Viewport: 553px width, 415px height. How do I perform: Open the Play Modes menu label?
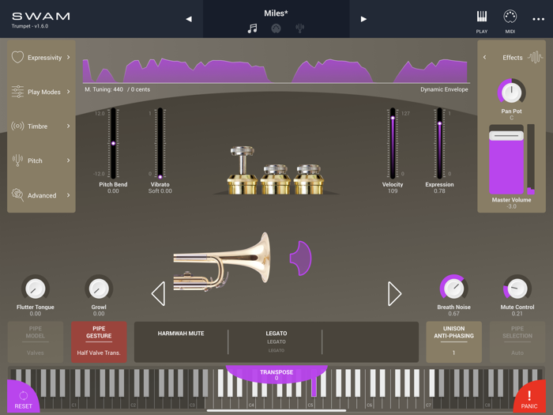pos(44,92)
